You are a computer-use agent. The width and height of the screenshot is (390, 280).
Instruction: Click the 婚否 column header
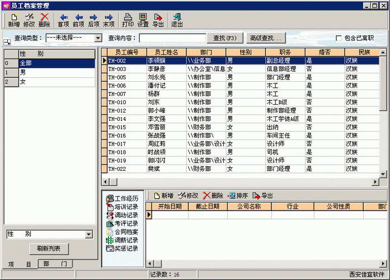[325, 52]
